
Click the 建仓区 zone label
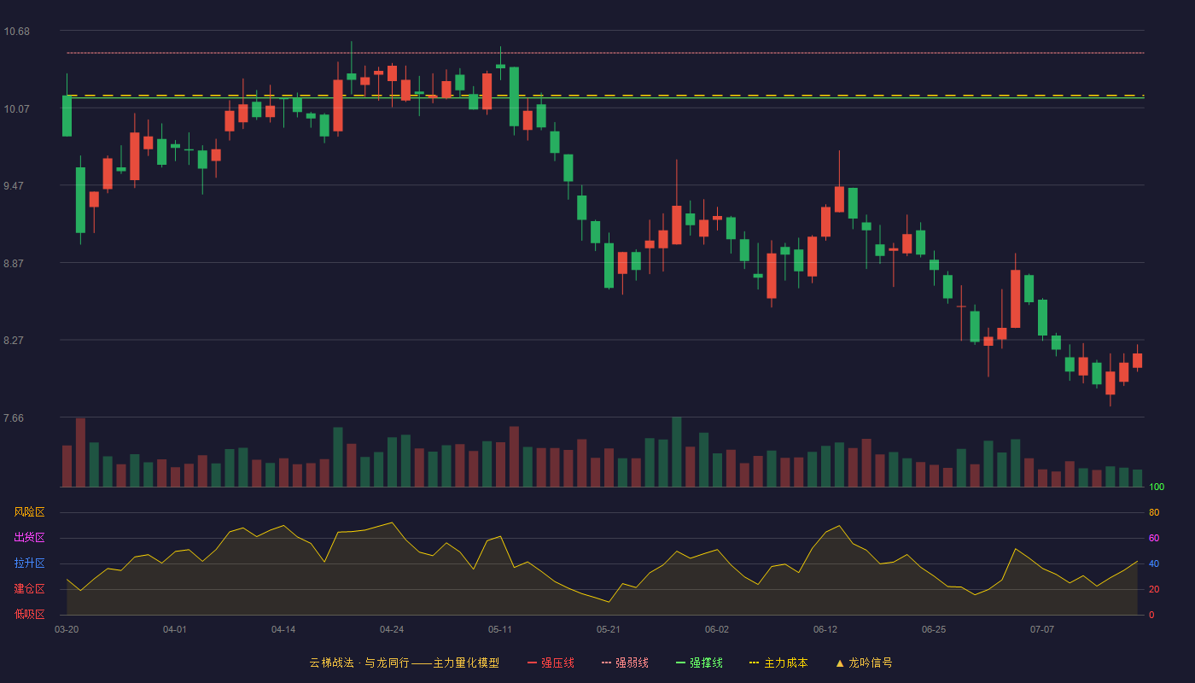[29, 589]
